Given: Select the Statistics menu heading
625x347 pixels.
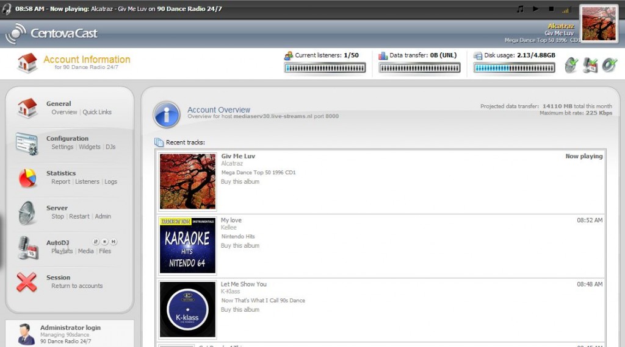Looking at the screenshot, I should [x=61, y=173].
